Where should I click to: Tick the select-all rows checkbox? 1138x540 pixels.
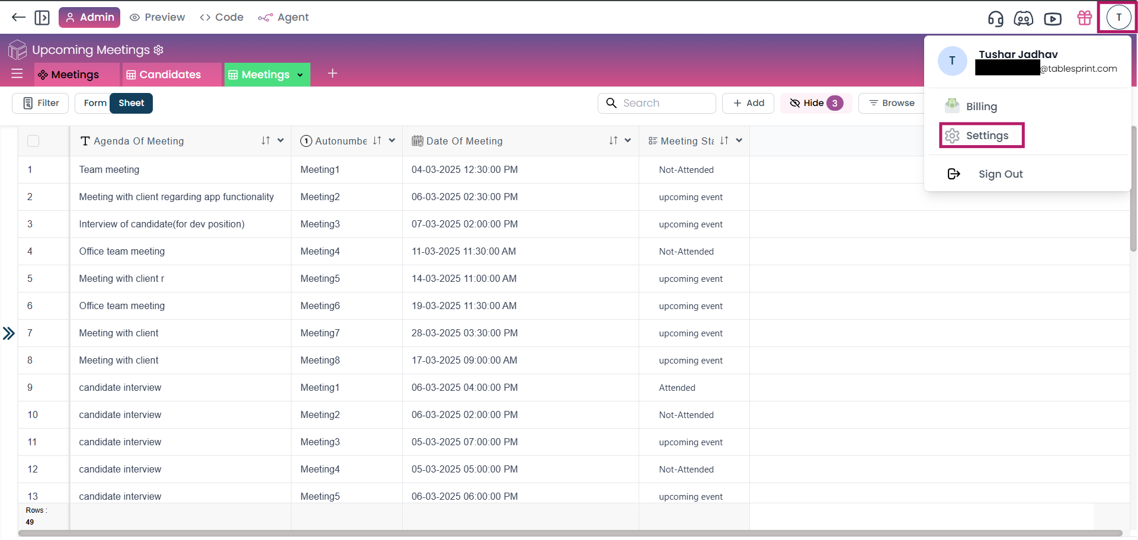click(33, 141)
